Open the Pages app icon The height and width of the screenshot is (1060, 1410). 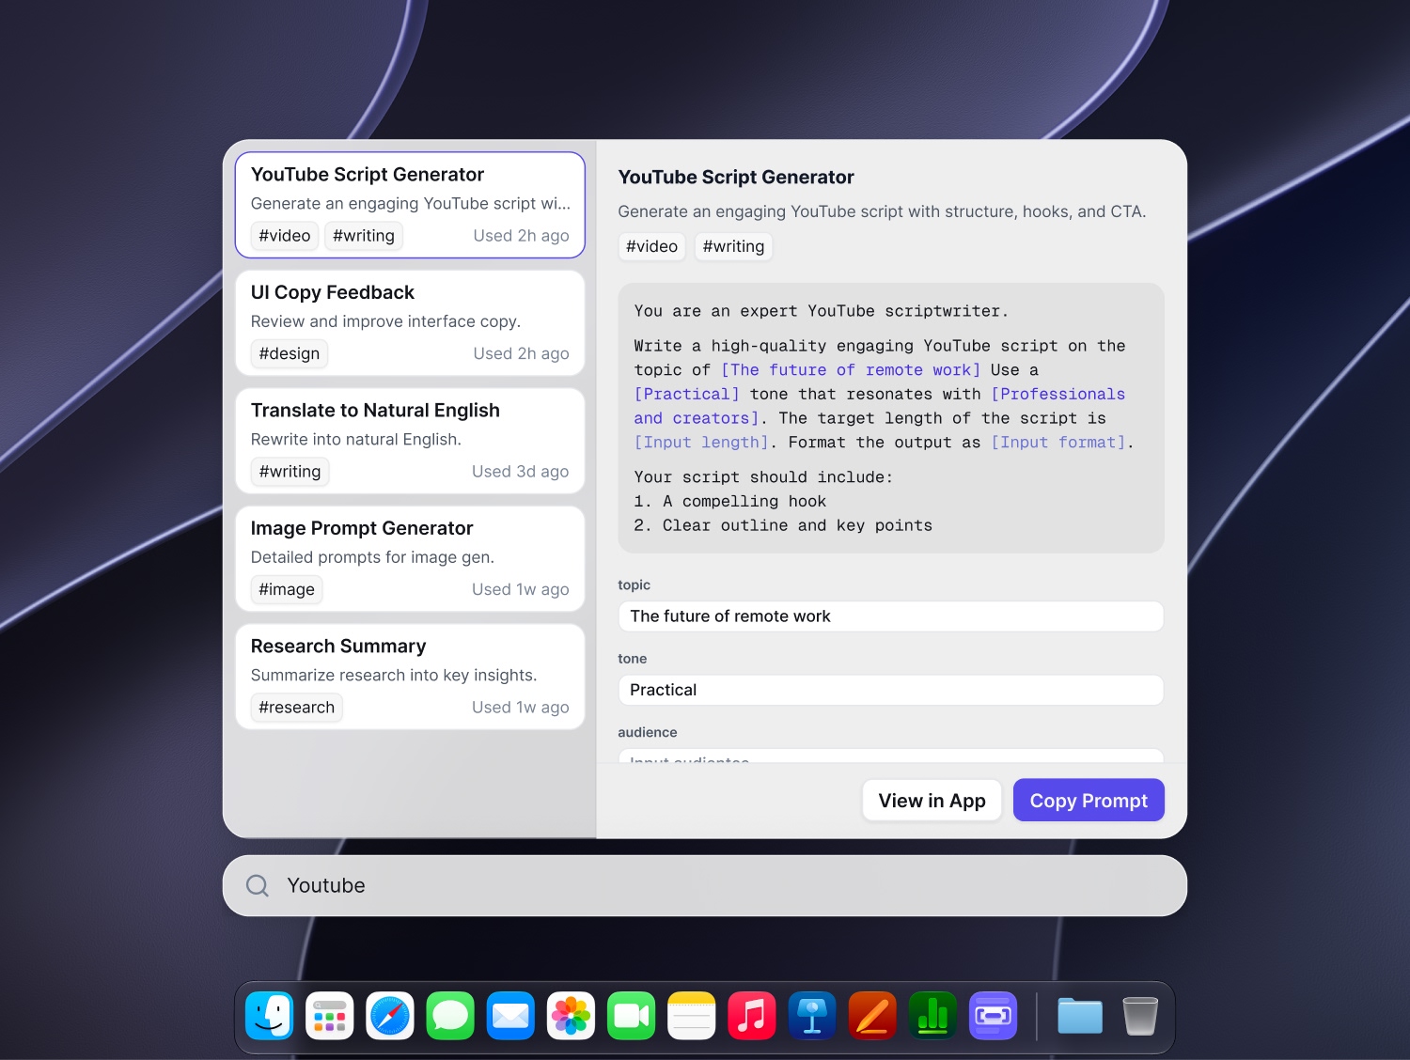pos(872,1016)
